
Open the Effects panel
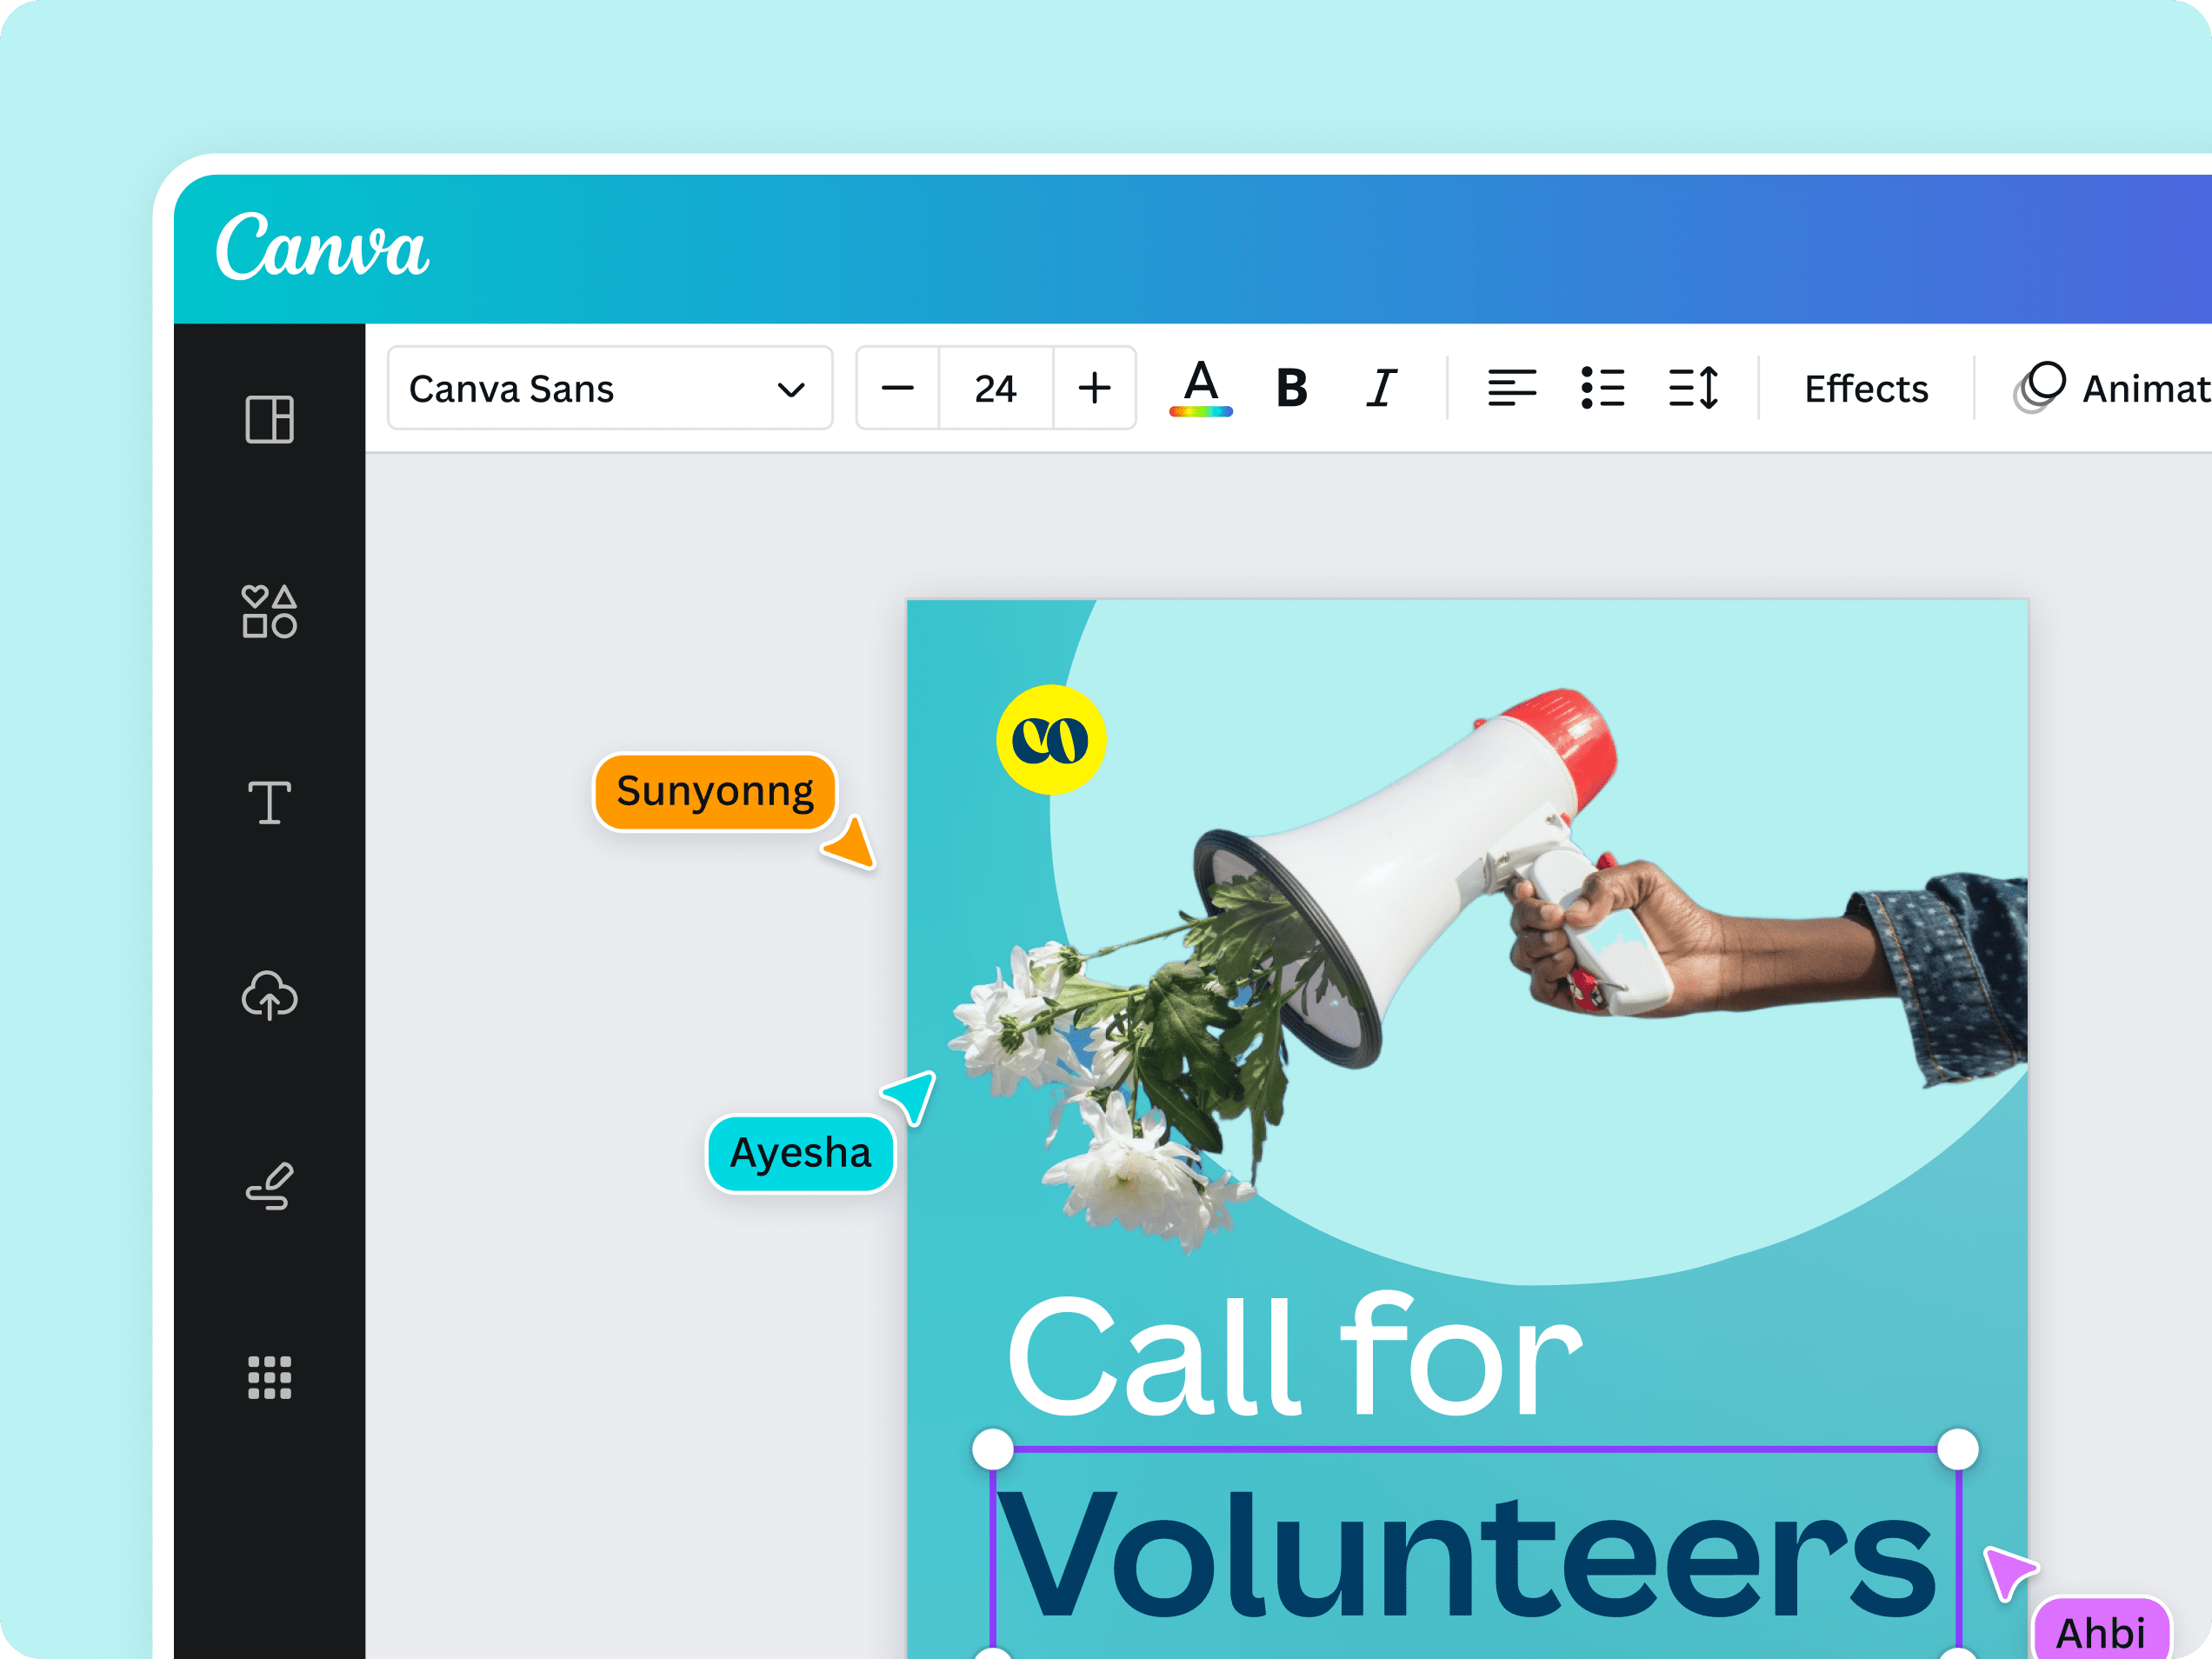[x=1866, y=388]
